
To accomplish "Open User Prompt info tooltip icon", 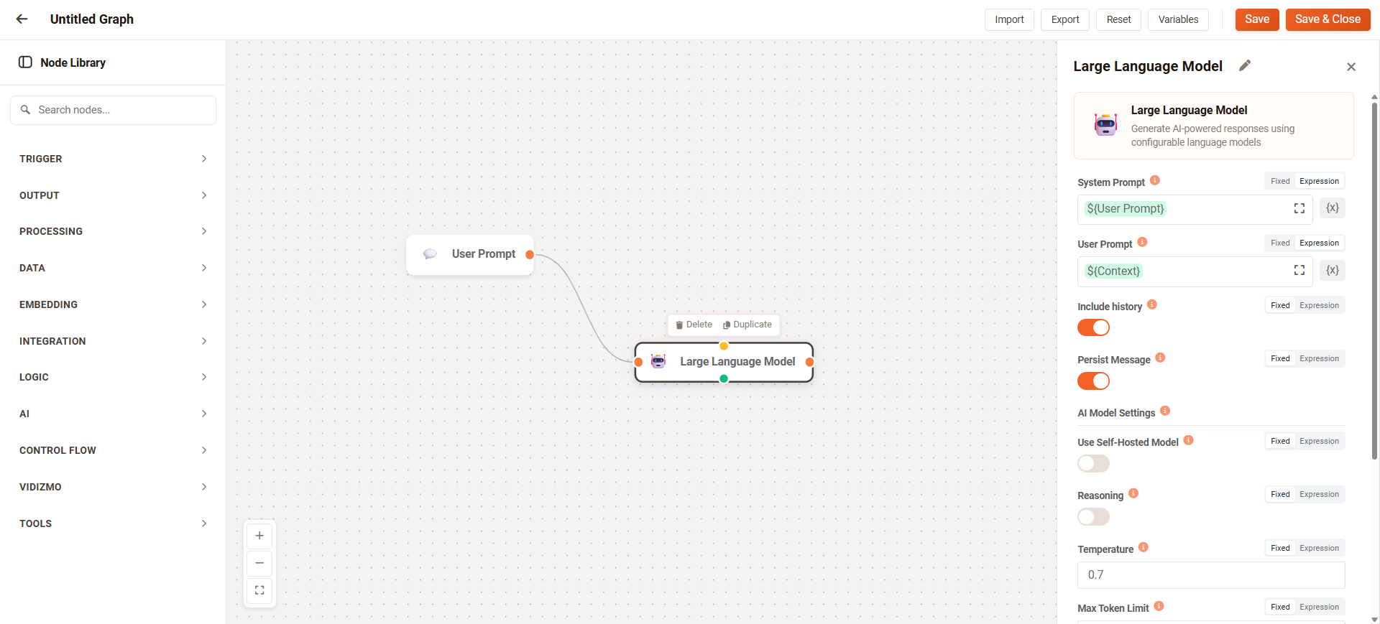I will (1142, 242).
